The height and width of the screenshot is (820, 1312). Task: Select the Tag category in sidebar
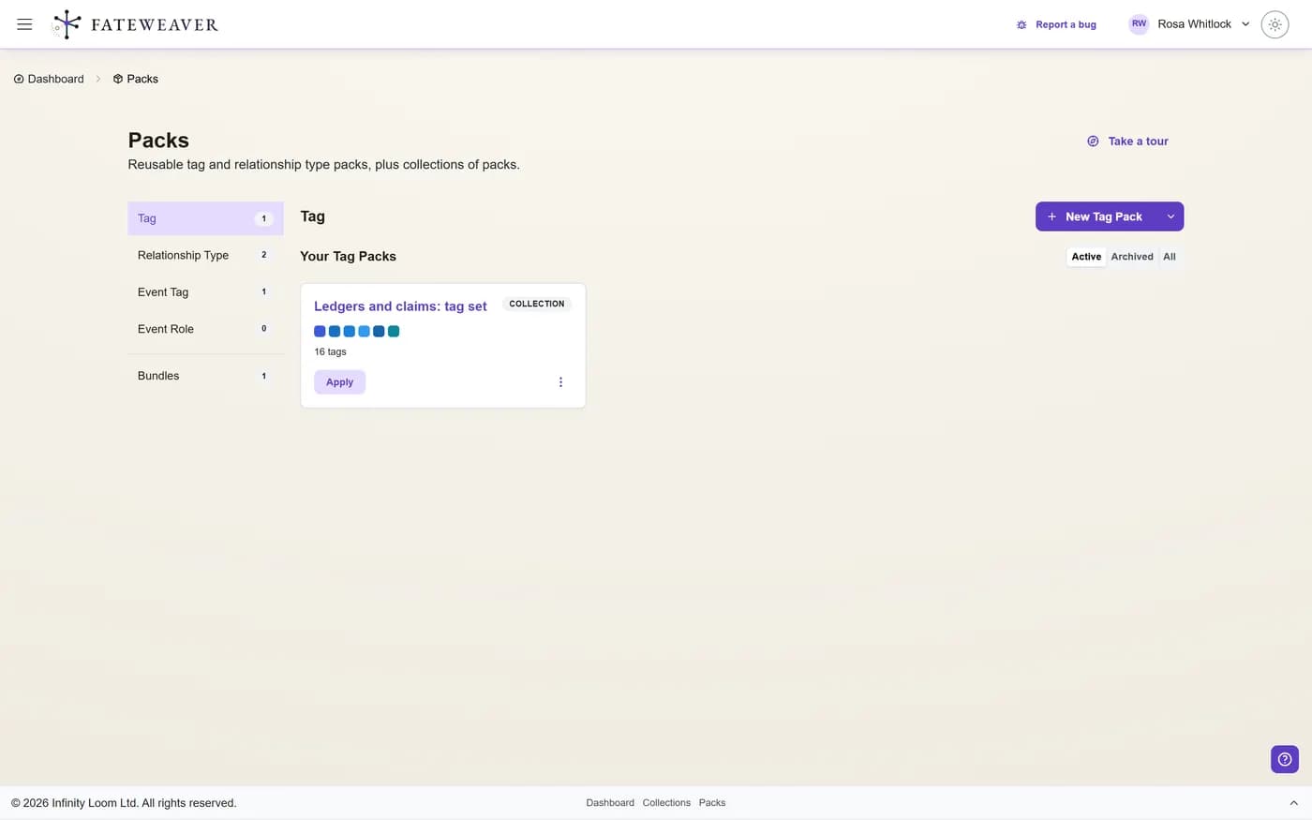[205, 218]
